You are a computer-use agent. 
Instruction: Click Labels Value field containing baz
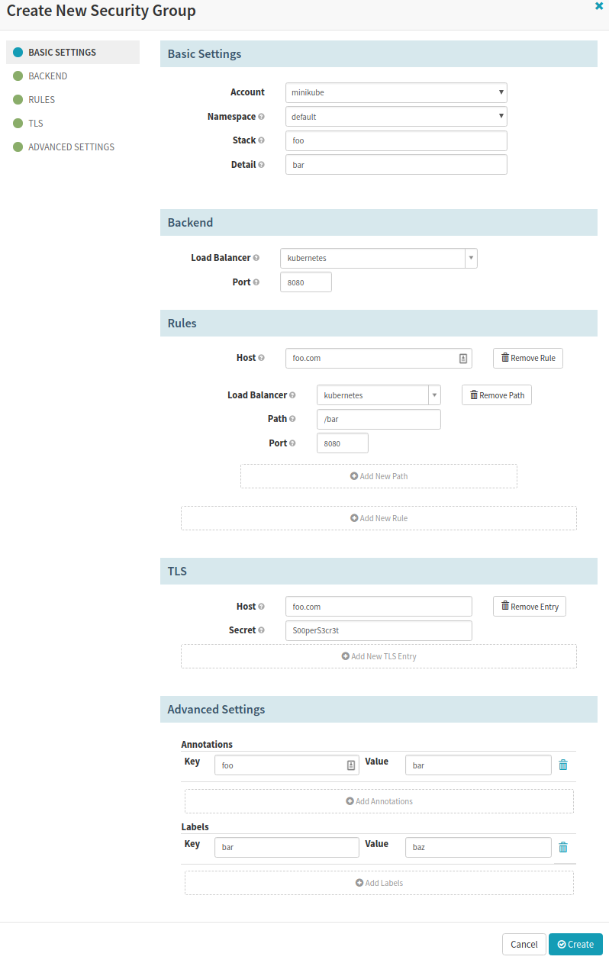click(x=478, y=848)
